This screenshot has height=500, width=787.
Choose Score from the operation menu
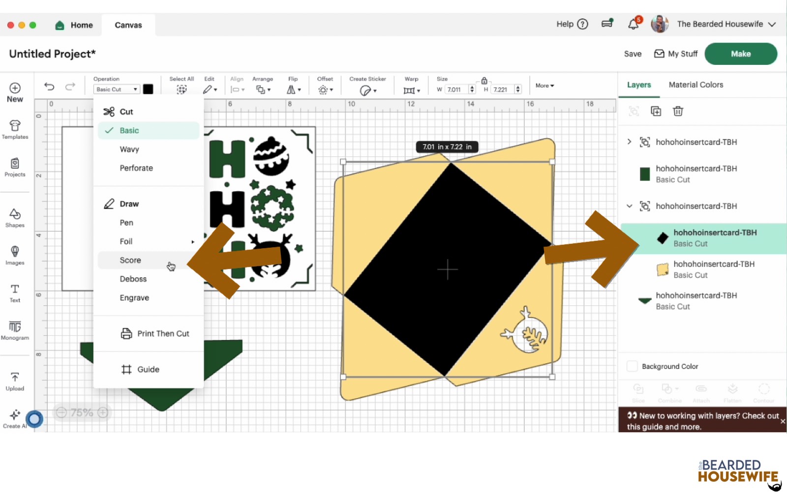[x=130, y=260]
